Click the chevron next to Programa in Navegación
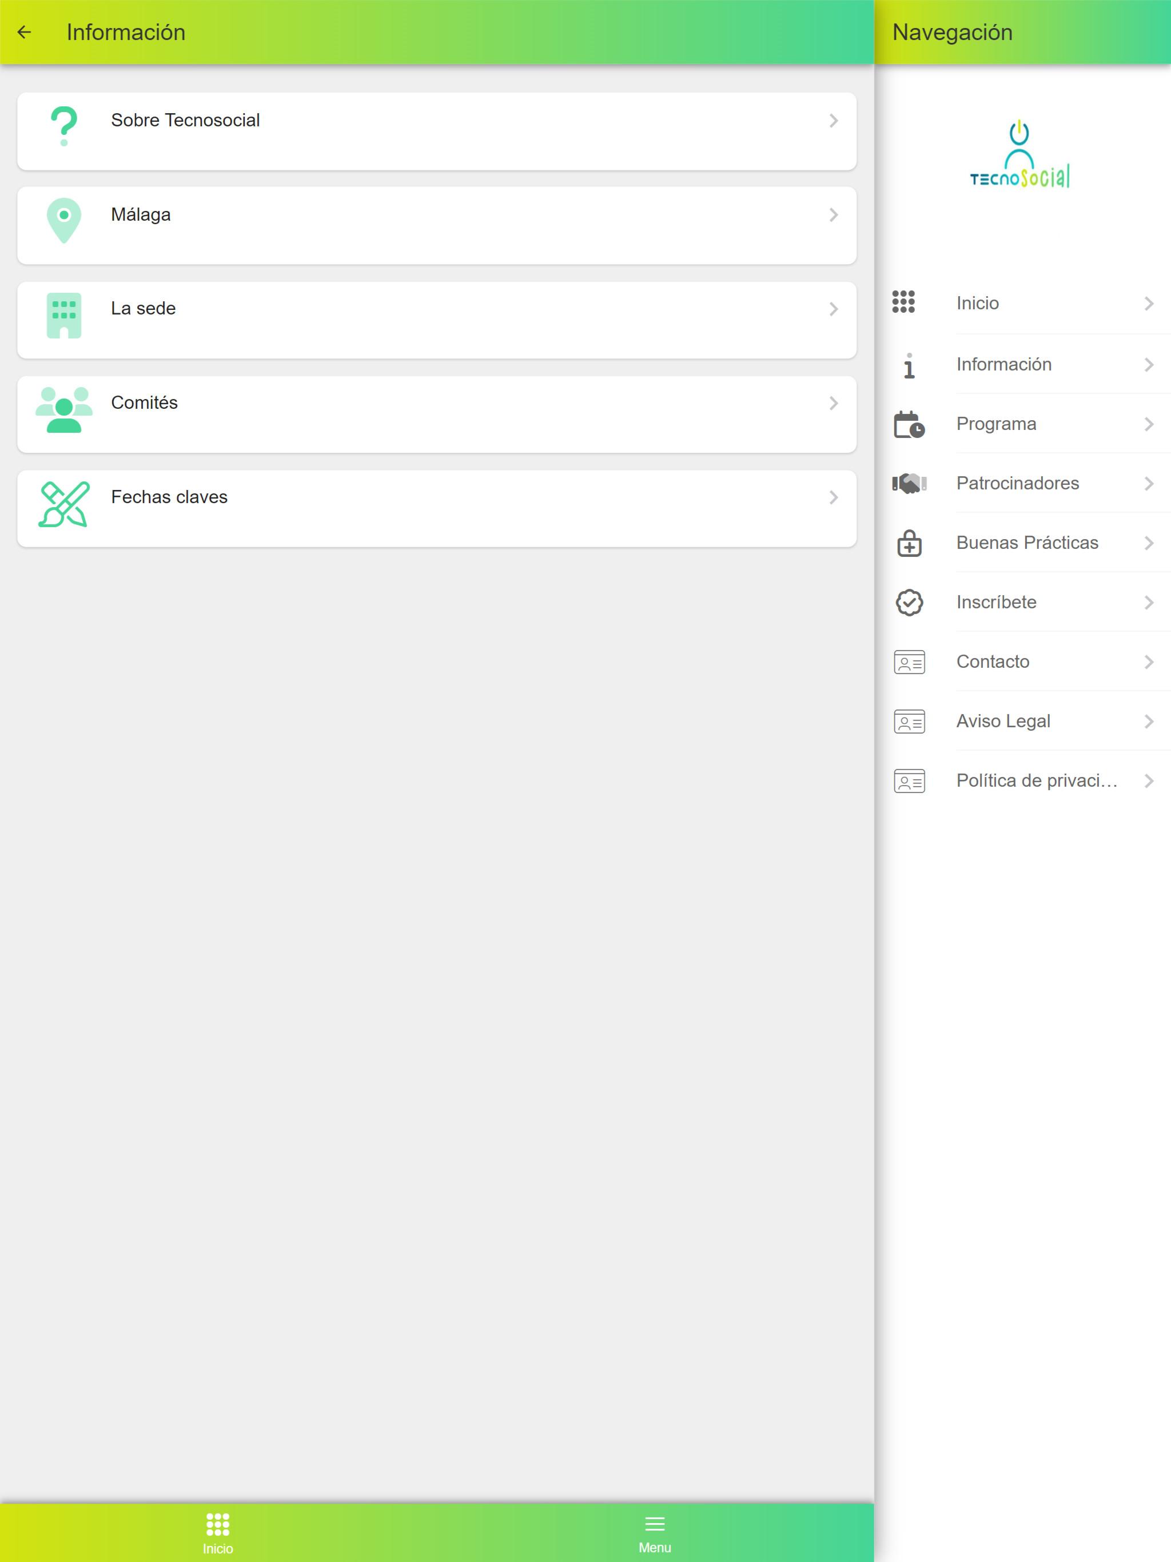The height and width of the screenshot is (1562, 1171). (1149, 424)
